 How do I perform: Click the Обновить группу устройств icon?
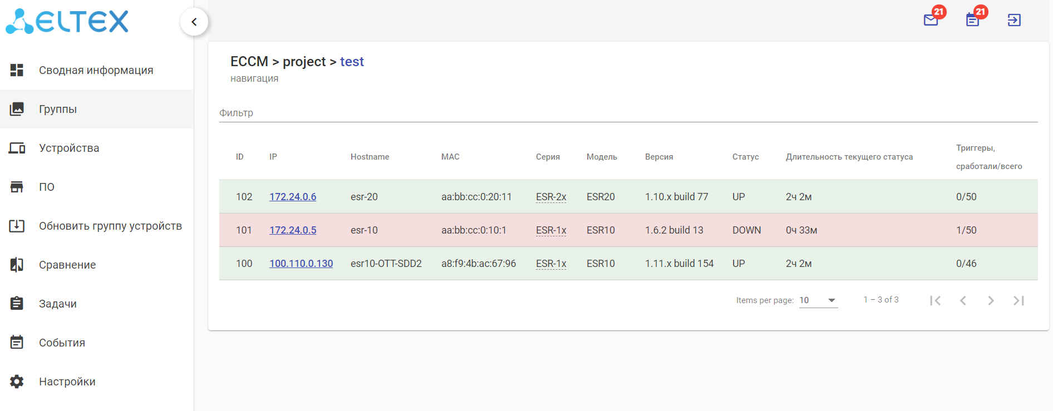coord(17,226)
